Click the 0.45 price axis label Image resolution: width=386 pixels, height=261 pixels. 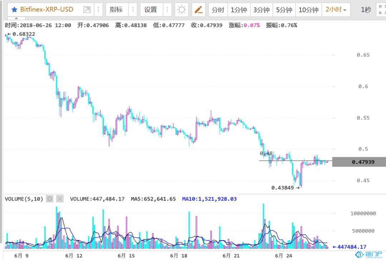pos(363,180)
